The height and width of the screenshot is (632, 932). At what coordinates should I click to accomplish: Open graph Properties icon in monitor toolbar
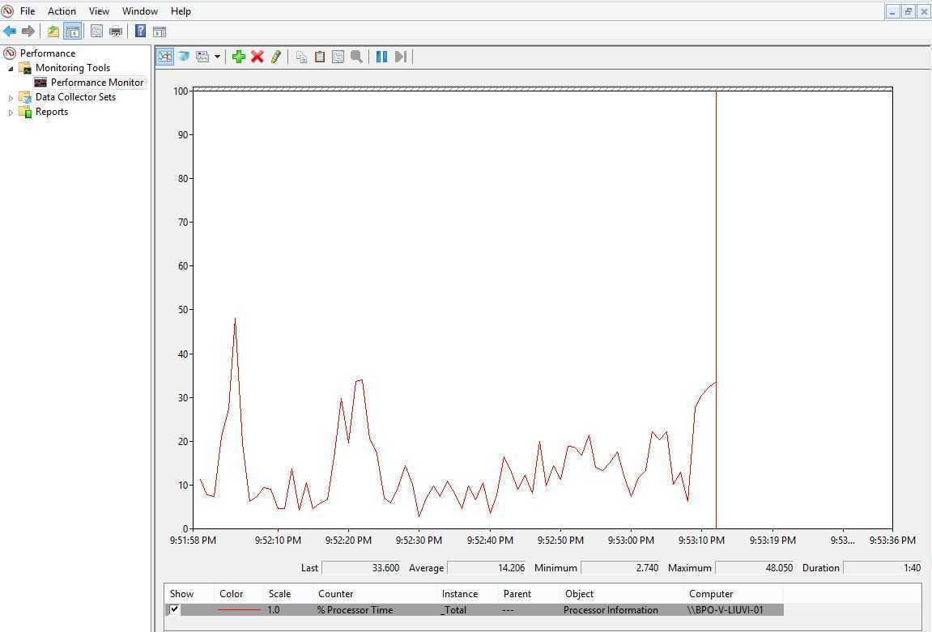338,57
